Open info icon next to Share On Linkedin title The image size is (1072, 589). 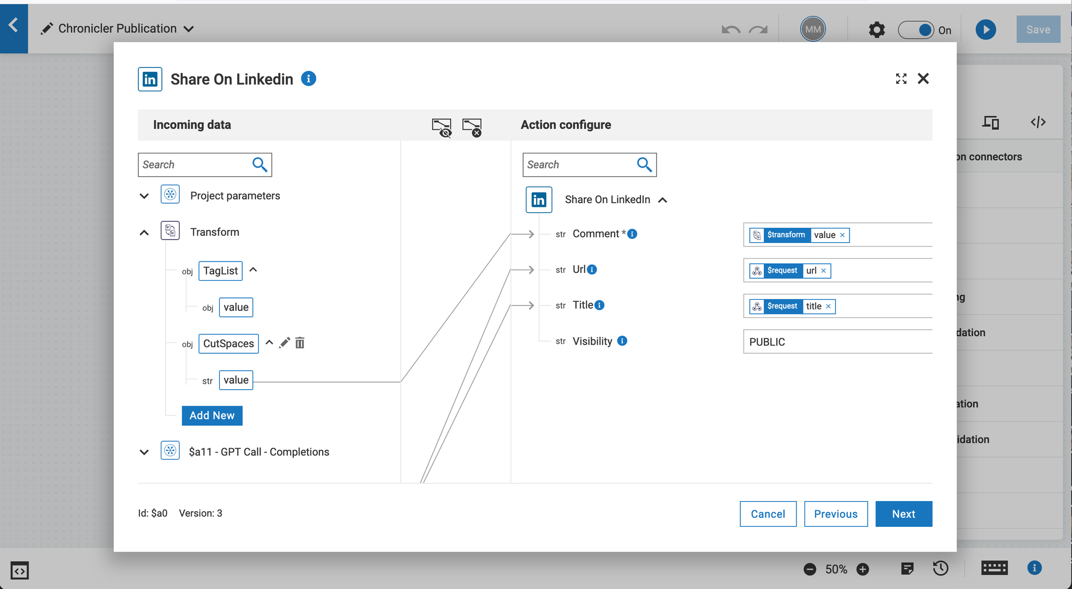(x=309, y=79)
